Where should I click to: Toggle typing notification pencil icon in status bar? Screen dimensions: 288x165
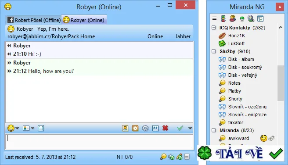click(179, 157)
